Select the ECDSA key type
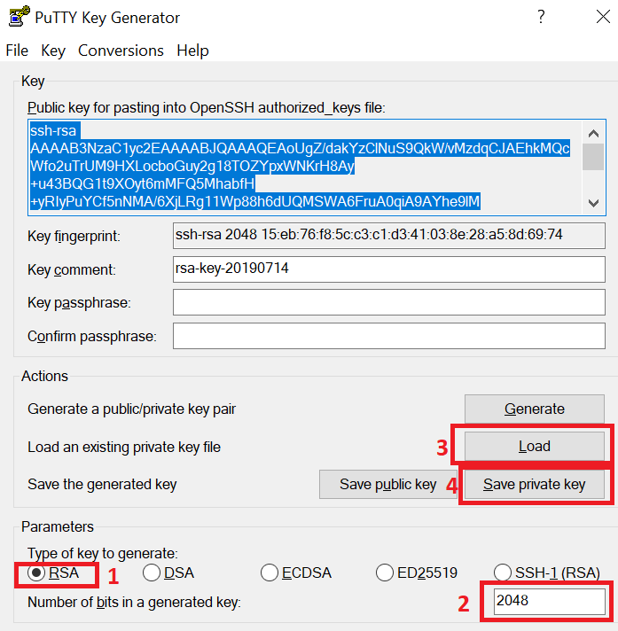 point(296,573)
